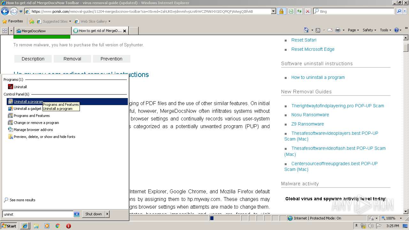Open 'Z9 Ransomware' guide link
Viewport: 409px width, 230px height.
click(307, 124)
